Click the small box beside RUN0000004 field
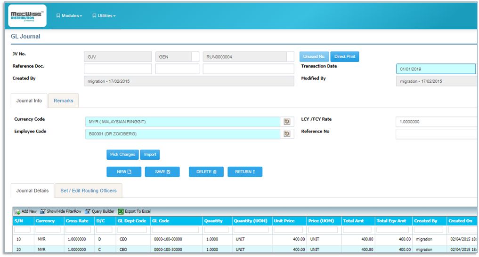 (x=290, y=57)
